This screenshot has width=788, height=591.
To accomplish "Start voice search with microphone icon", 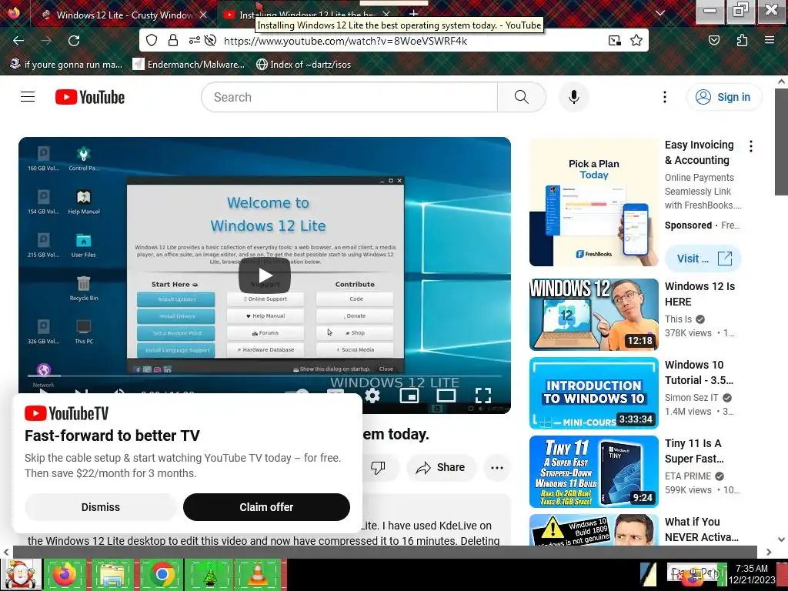I will 574,97.
